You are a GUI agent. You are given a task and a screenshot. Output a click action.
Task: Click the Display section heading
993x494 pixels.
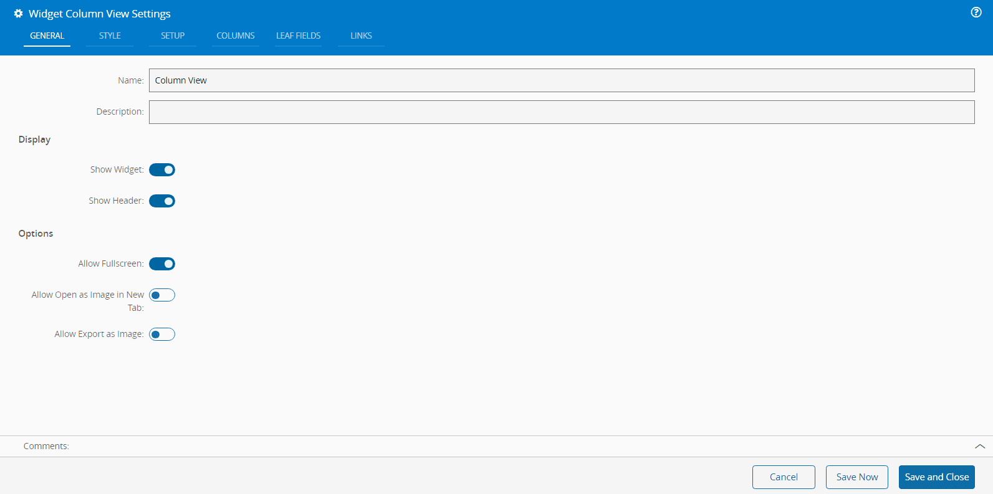pos(34,140)
